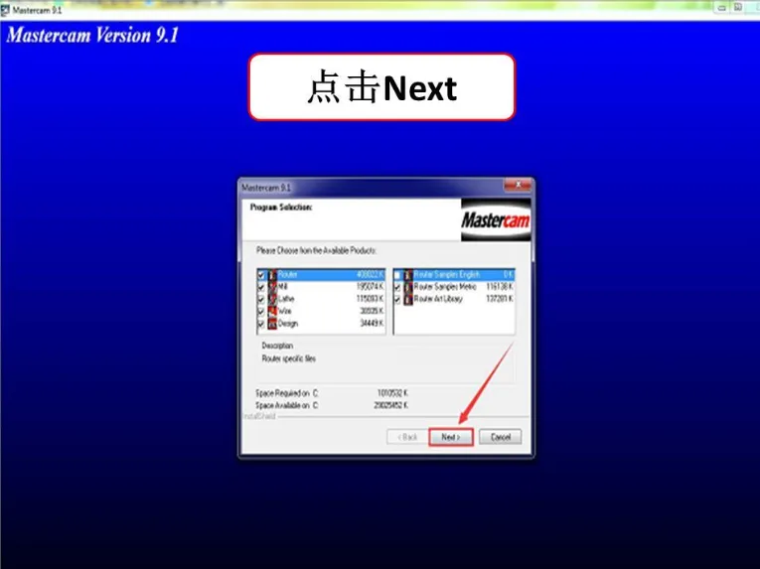Minimize the main Mastercam installer window
Viewport: 760px width, 569px height.
(721, 7)
